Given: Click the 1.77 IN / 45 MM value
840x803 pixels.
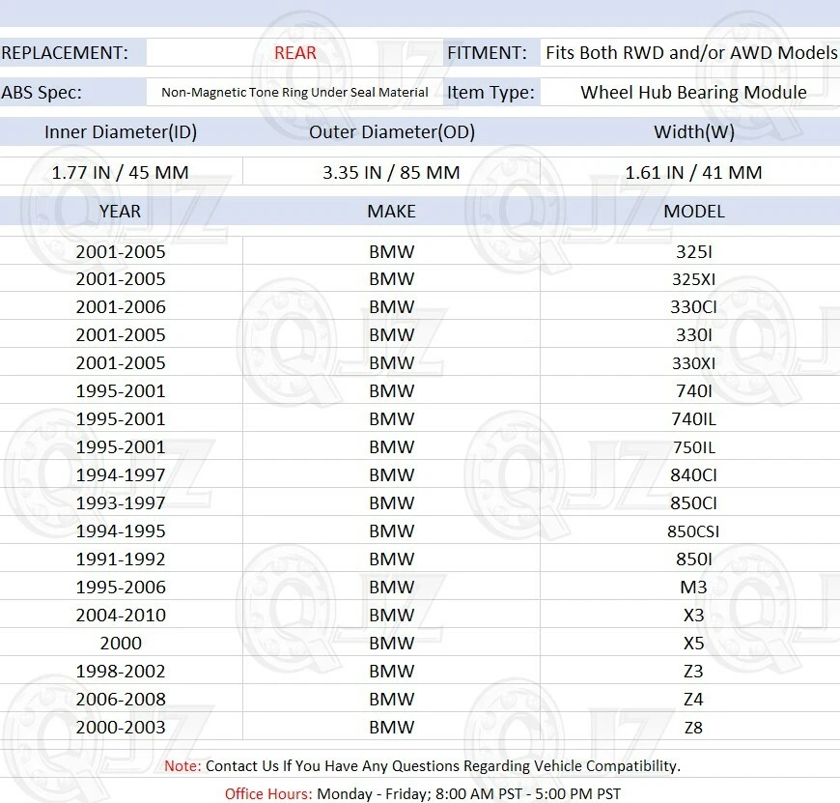Looking at the screenshot, I should coord(121,173).
